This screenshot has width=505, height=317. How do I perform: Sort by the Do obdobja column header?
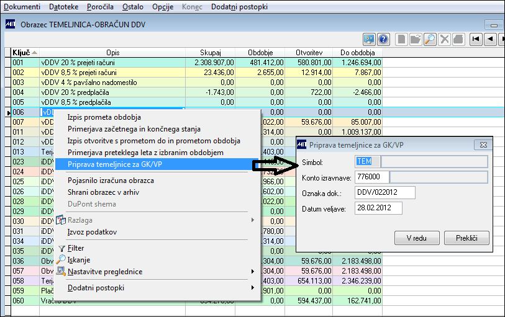point(358,53)
